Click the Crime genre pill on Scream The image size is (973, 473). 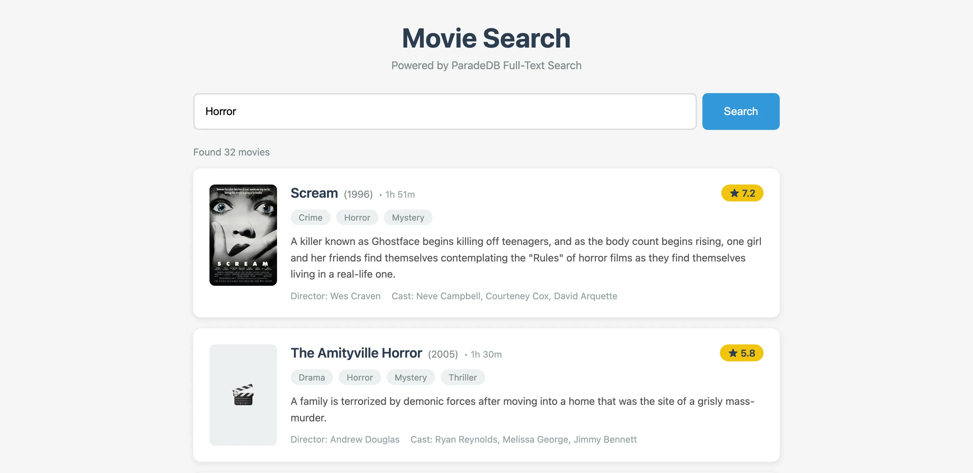[x=310, y=217]
